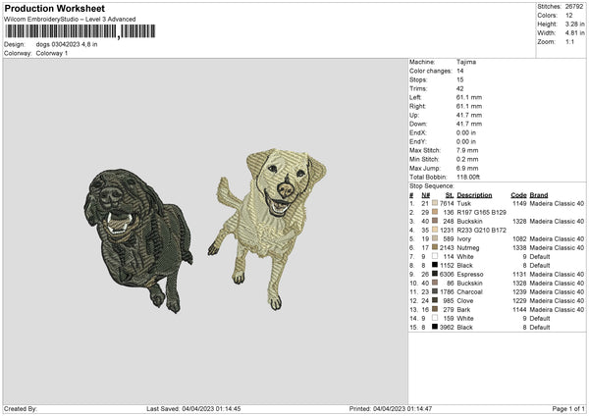This screenshot has height=416, width=589.
Task: Click the 'Production Worksheet' title
Action: point(54,8)
